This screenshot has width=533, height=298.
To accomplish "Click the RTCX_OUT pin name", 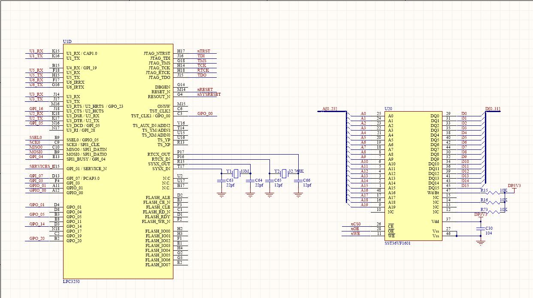I will pyautogui.click(x=158, y=154).
